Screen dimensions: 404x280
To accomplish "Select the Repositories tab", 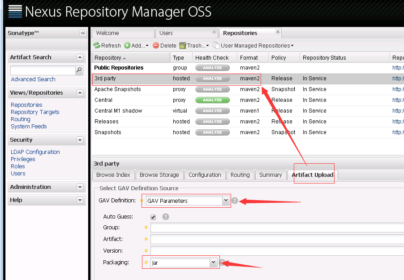I will click(250, 33).
